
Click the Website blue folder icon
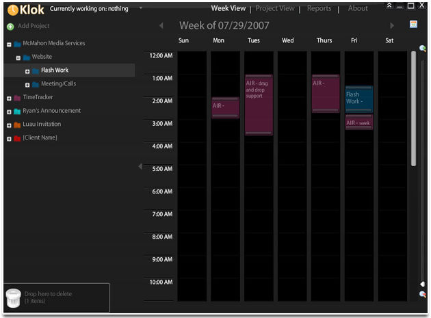[27, 57]
